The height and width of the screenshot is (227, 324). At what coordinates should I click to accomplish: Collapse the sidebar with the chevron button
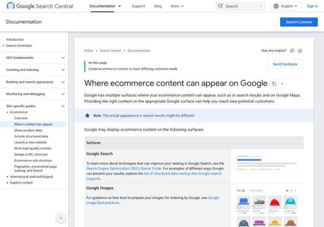[61, 218]
